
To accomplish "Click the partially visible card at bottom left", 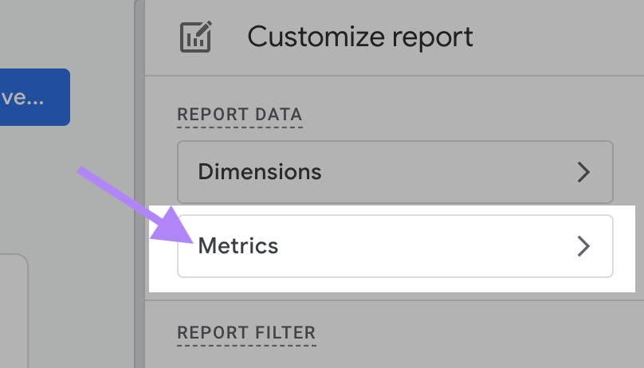I will point(14,311).
